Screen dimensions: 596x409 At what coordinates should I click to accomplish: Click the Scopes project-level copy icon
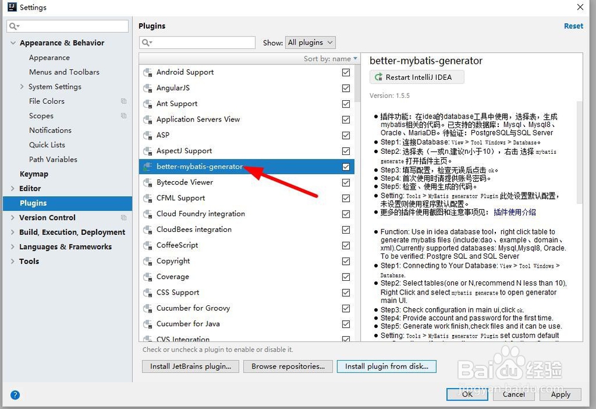pyautogui.click(x=123, y=116)
